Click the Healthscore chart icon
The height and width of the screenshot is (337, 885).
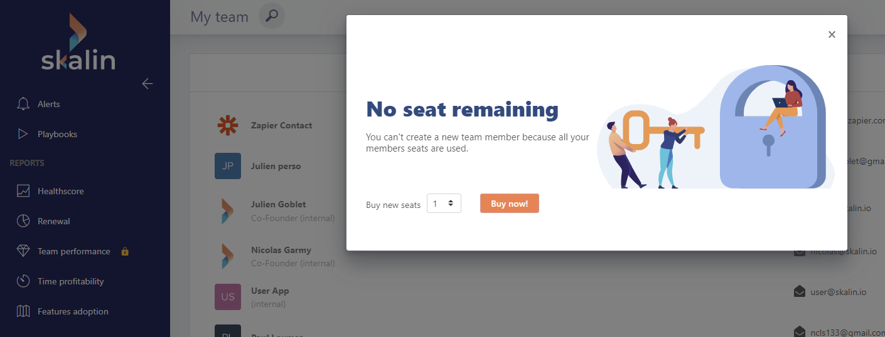click(x=23, y=191)
